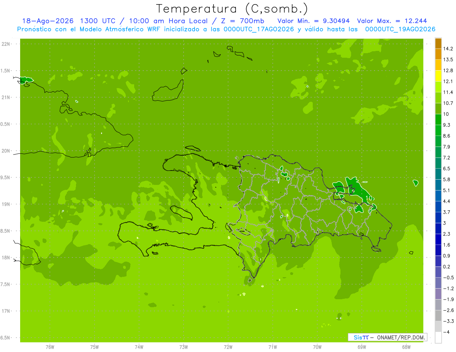
Task: Click the "Sisπ" logo text
Action: click(361, 337)
